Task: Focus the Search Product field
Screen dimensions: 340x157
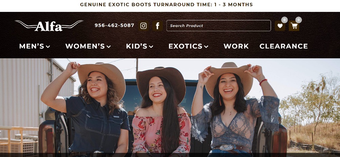Action: 219,26
